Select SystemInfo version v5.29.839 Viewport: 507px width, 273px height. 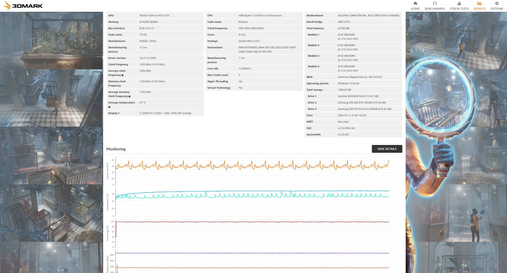(x=343, y=135)
